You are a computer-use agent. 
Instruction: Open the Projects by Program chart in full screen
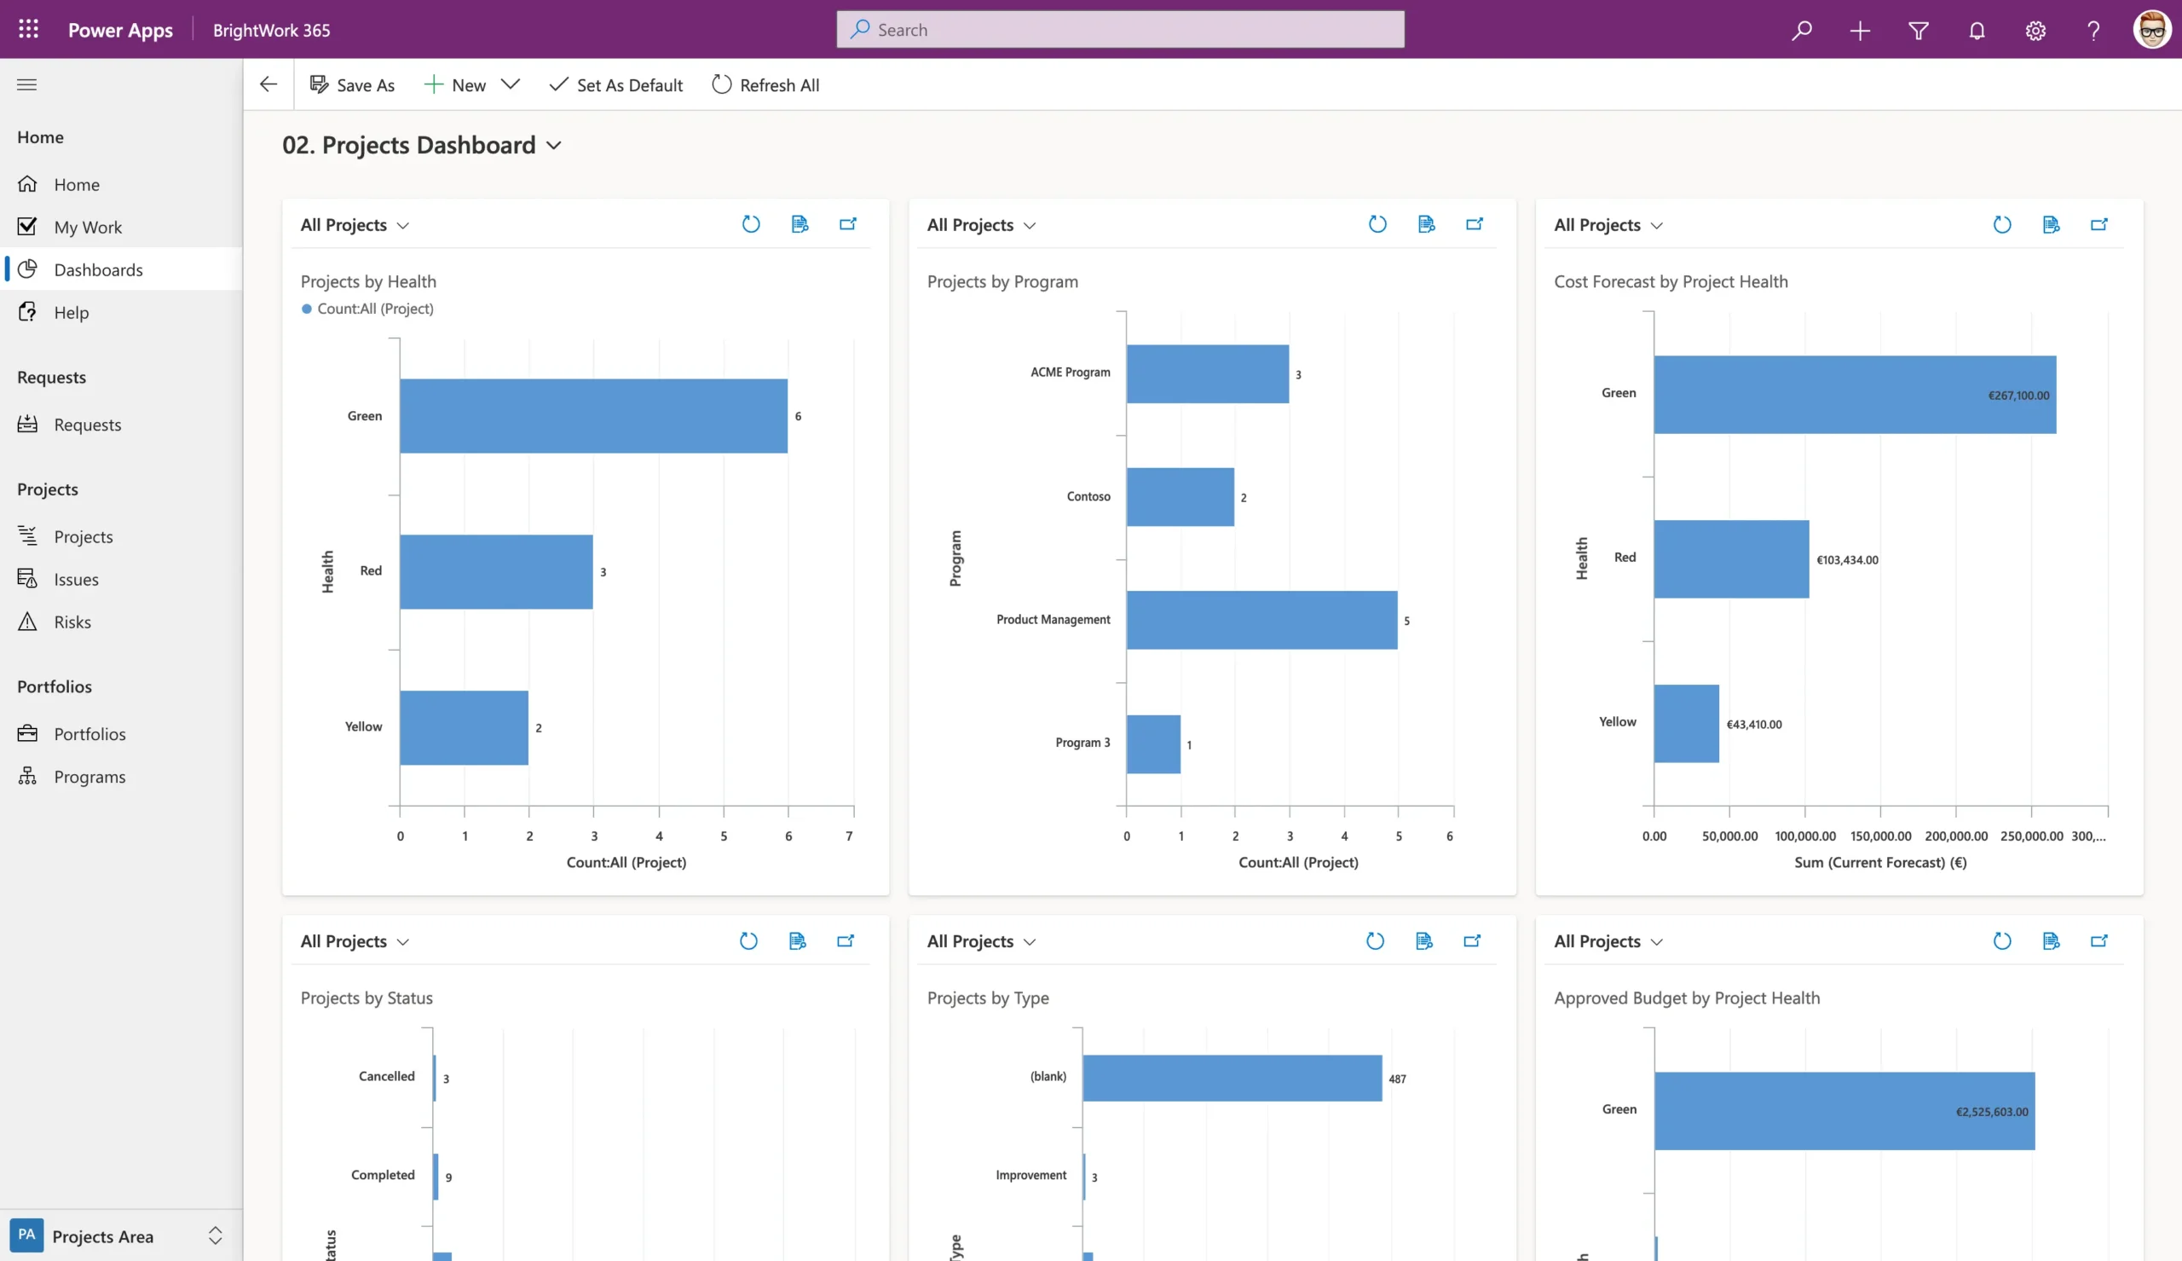click(1474, 223)
